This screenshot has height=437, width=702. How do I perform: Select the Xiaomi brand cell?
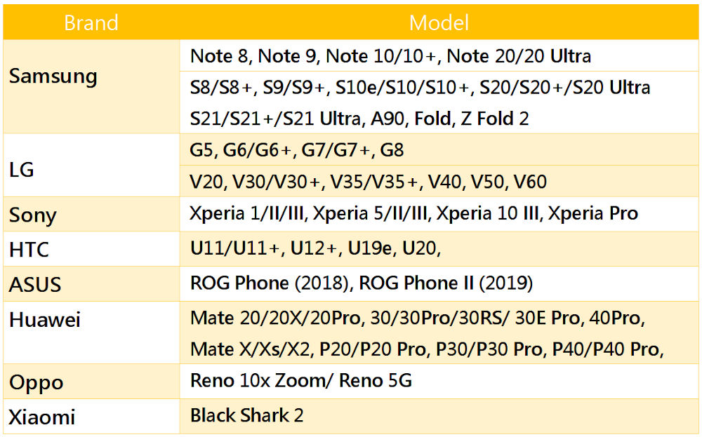91,417
